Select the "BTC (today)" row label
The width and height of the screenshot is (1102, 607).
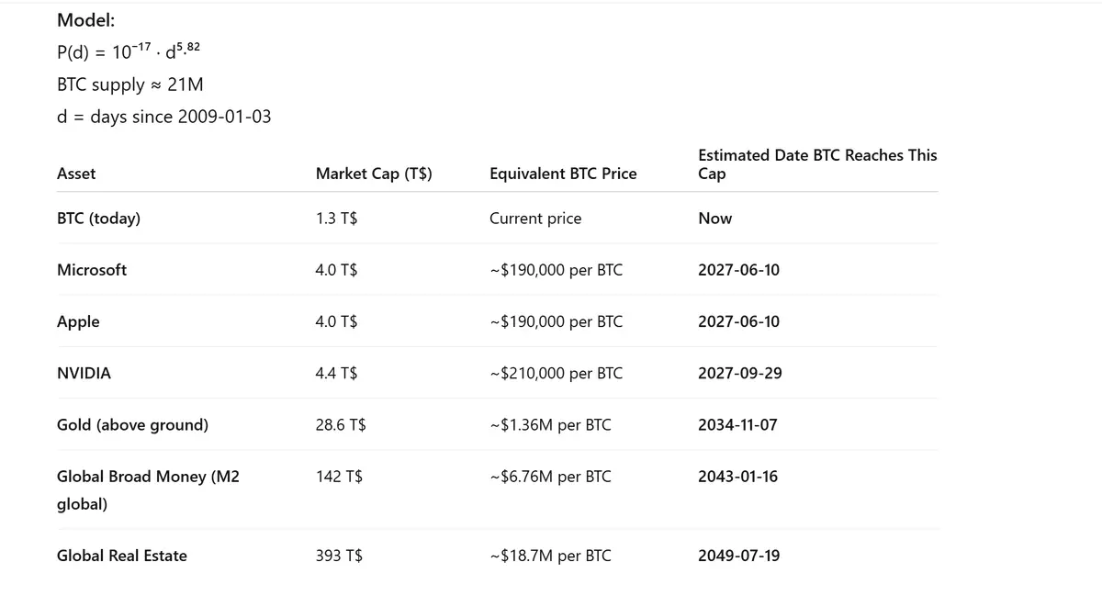98,219
